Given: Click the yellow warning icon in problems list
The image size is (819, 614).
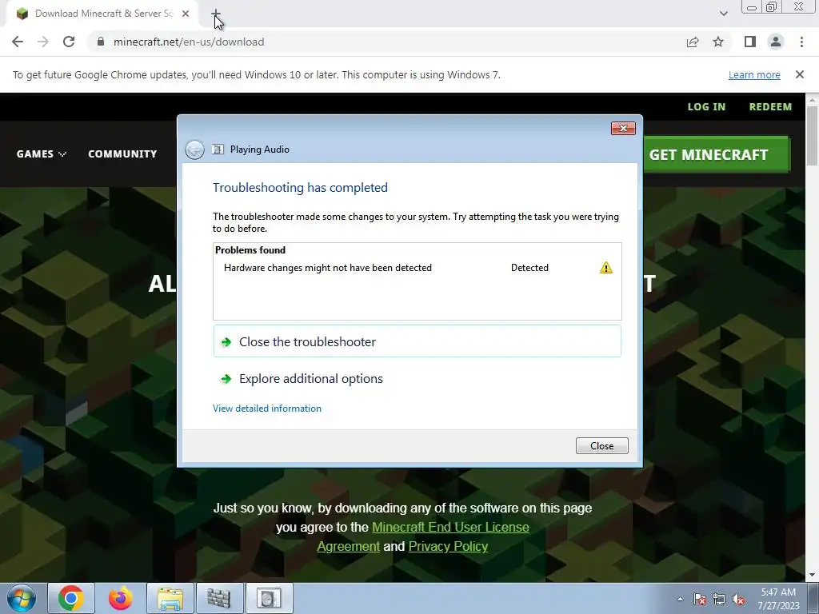Looking at the screenshot, I should (x=606, y=268).
